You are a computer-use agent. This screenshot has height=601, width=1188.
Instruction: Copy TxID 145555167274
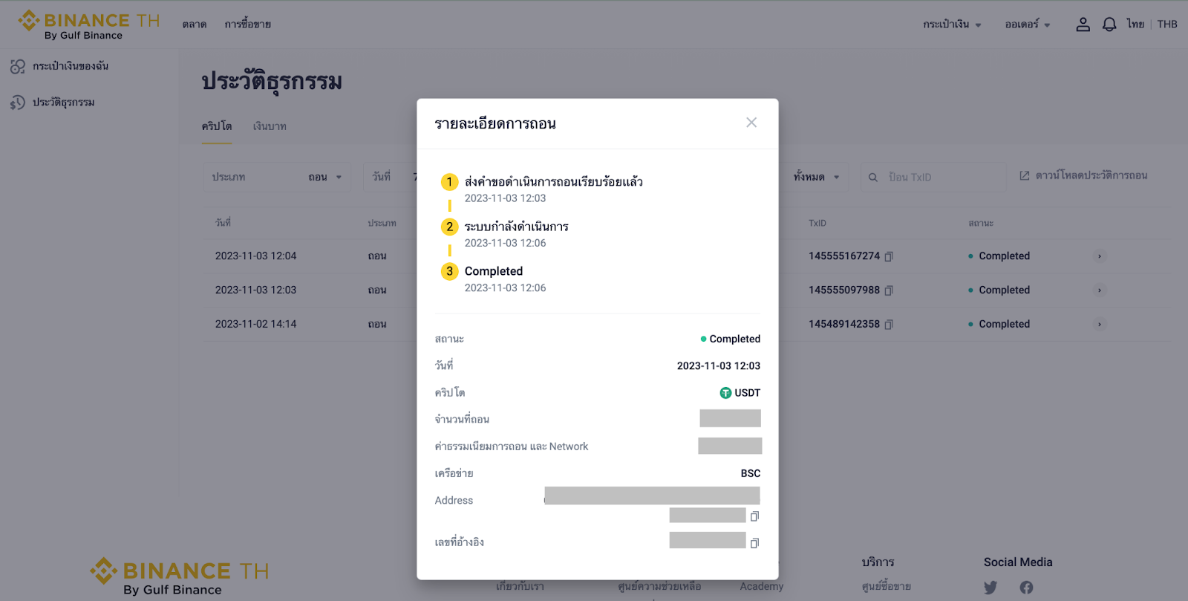pos(889,256)
